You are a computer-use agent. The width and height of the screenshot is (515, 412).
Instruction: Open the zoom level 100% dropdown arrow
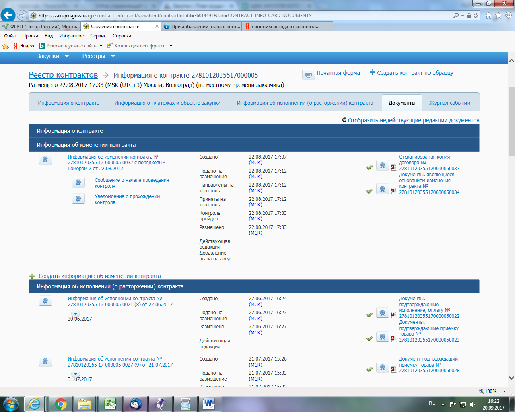(x=504, y=391)
